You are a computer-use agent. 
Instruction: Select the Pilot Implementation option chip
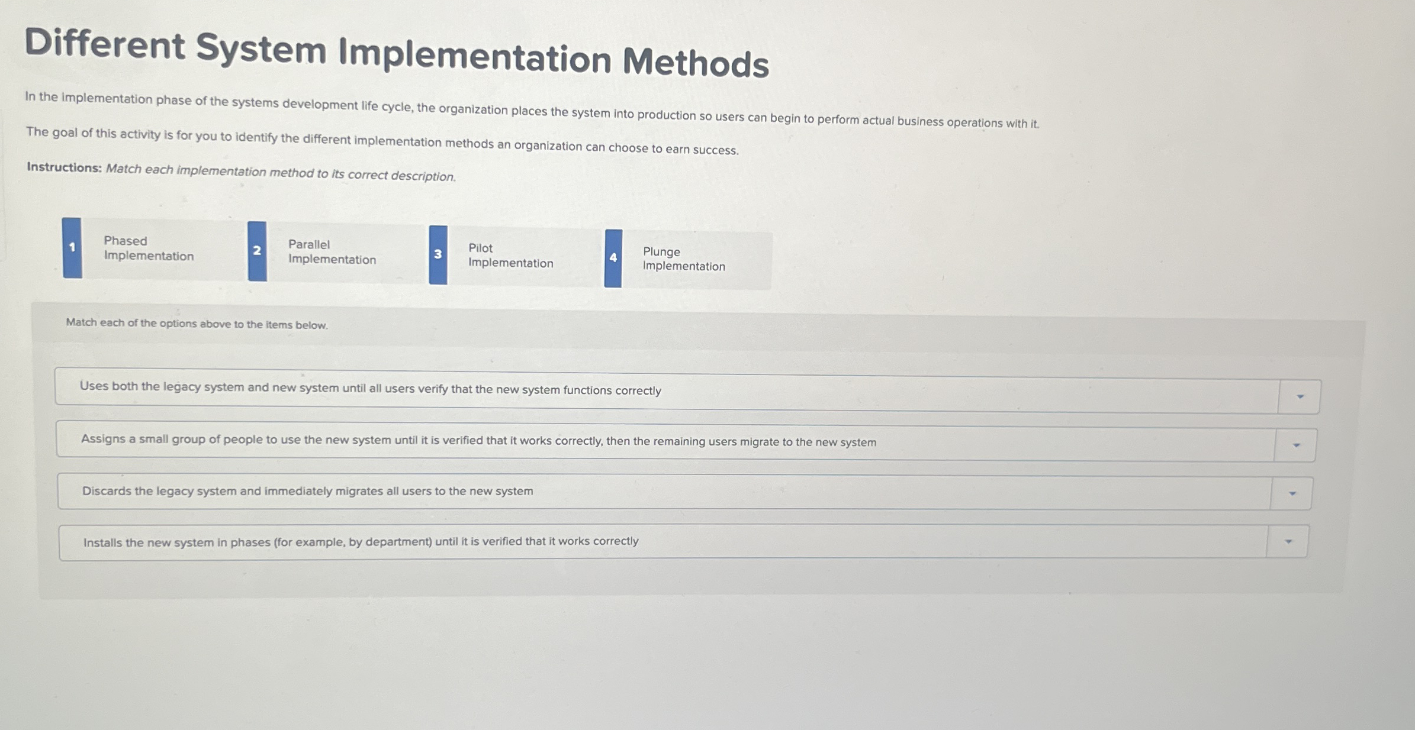(x=510, y=256)
